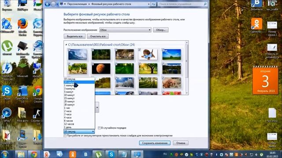The image size is (282, 158).
Task: Click the wallpaper list scrollbar up arrow
Action: click(x=187, y=43)
